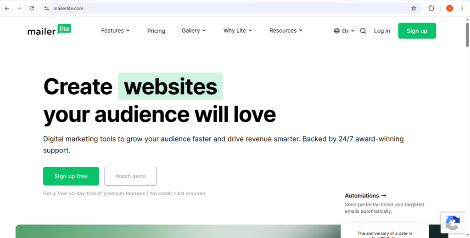Go to the Pricing page
This screenshot has height=238, width=470.
(156, 31)
